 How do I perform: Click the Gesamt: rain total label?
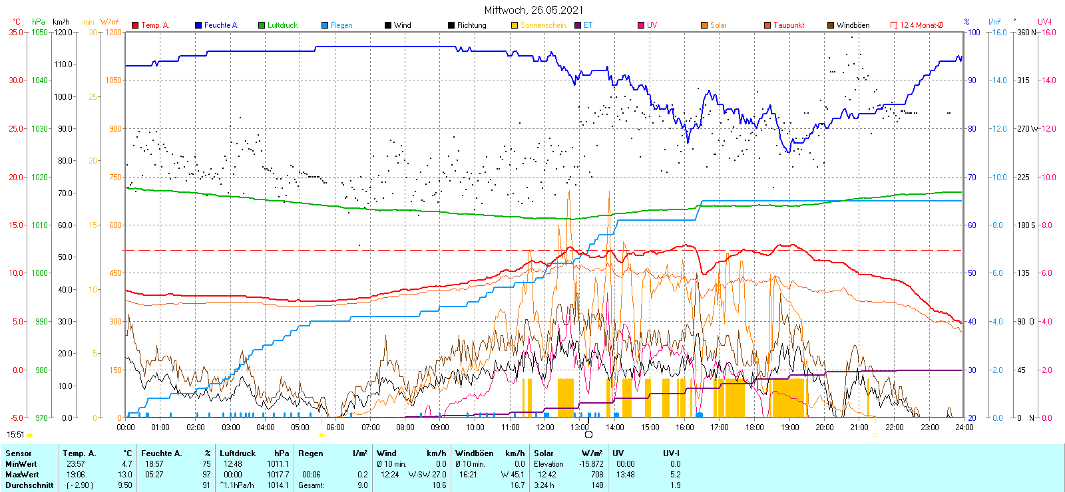pos(311,485)
